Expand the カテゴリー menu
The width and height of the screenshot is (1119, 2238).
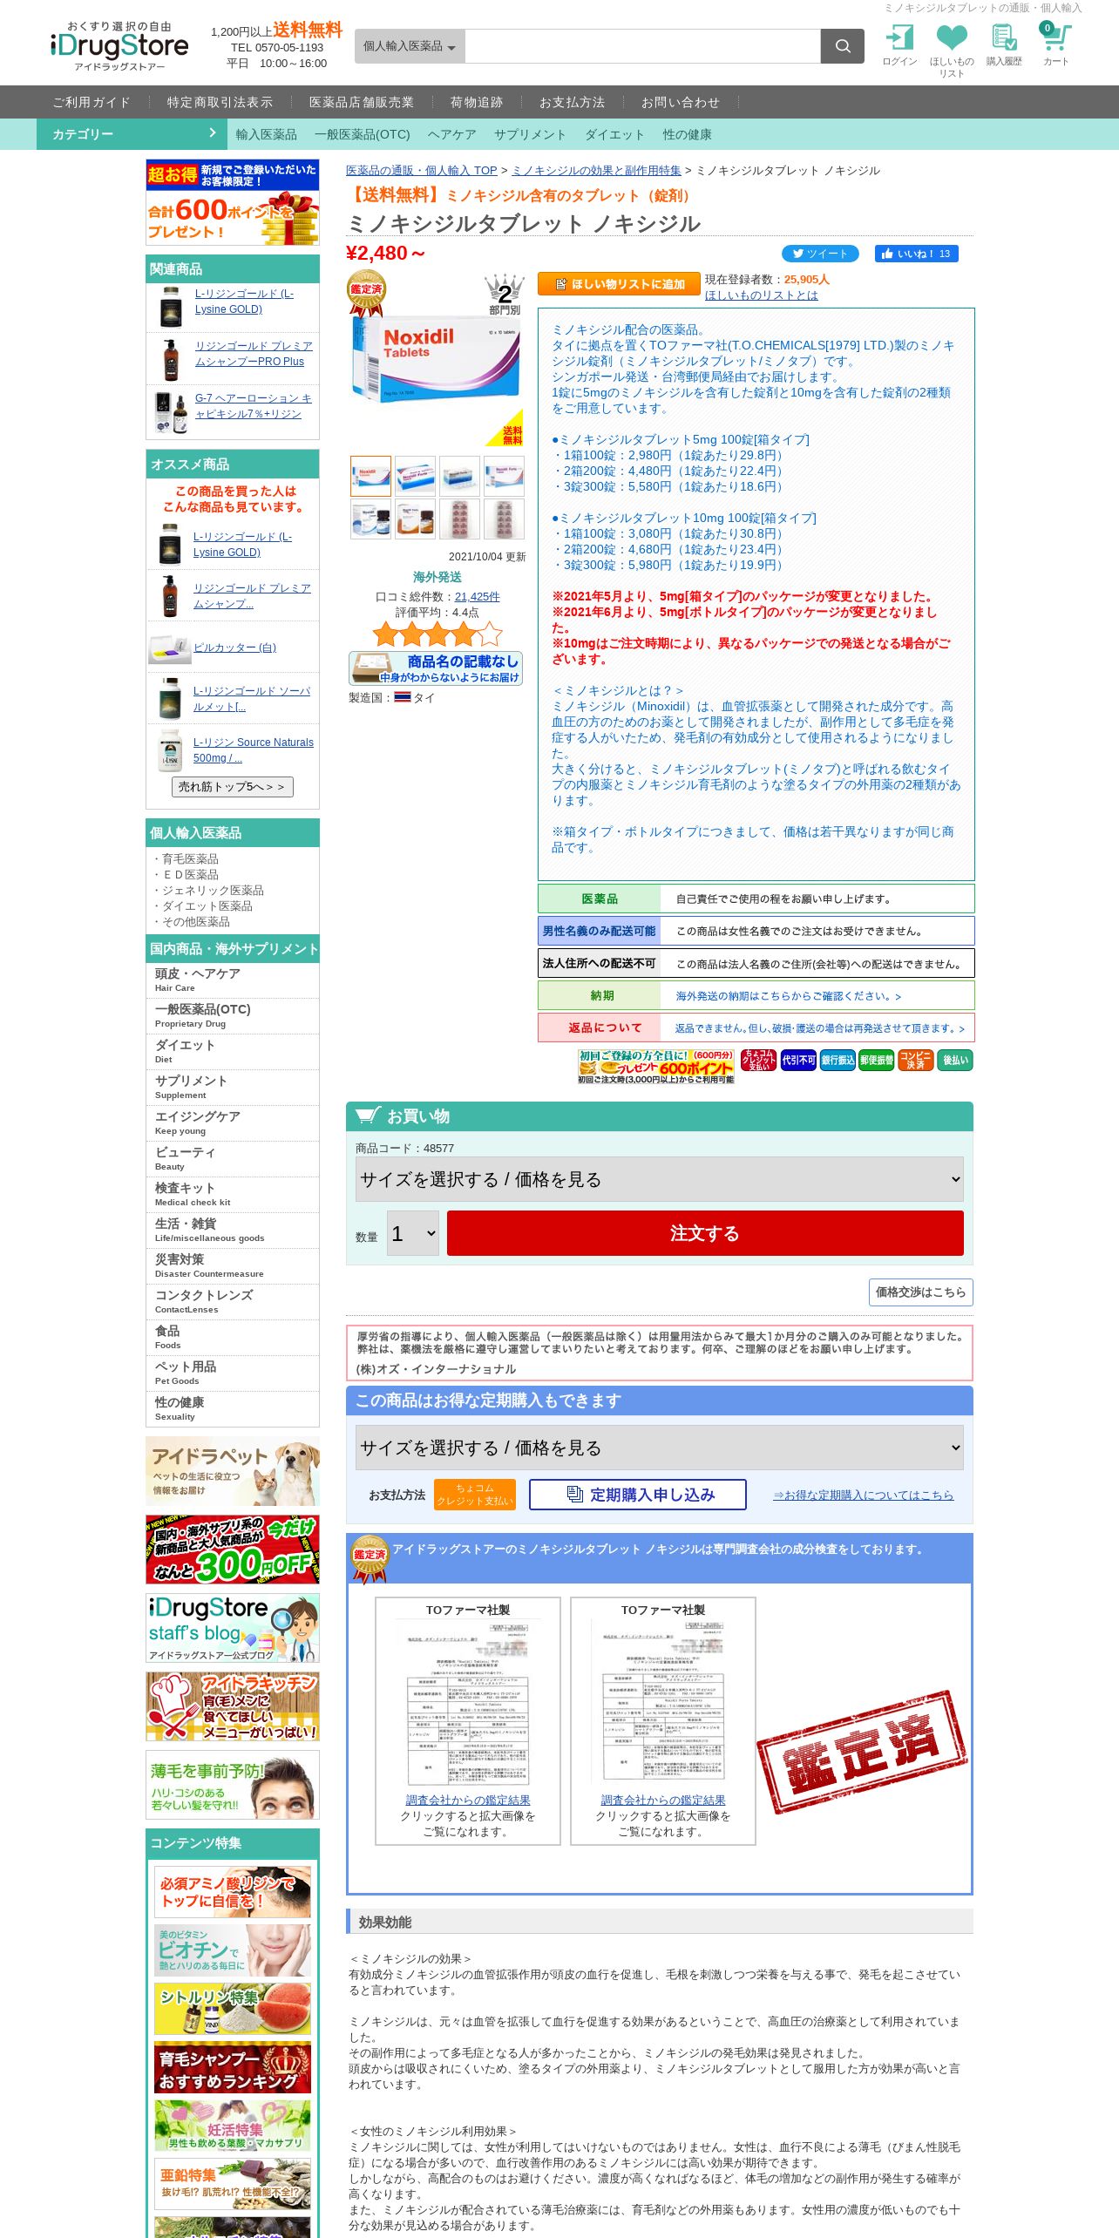click(132, 134)
